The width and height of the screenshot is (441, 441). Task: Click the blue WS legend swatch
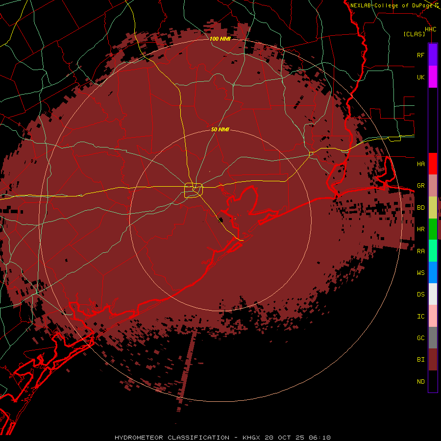tap(433, 272)
